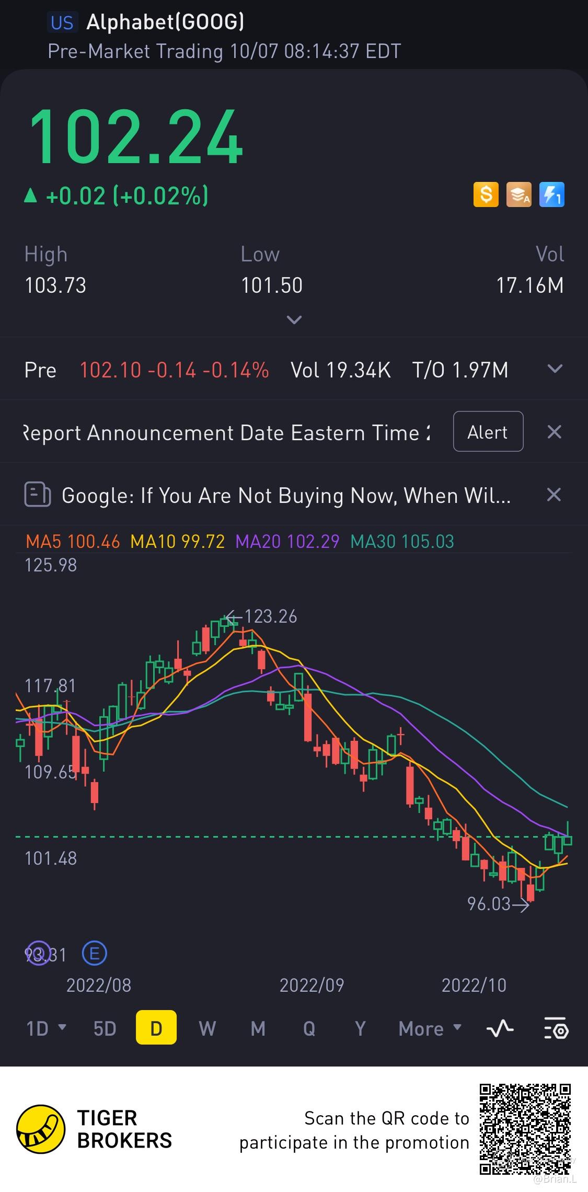Open the chart indicator waveform icon
This screenshot has width=588, height=1192.
(500, 1029)
